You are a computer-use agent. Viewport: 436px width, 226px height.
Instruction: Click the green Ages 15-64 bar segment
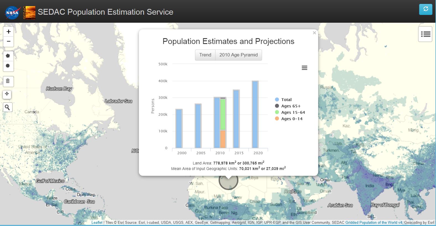[x=223, y=114]
